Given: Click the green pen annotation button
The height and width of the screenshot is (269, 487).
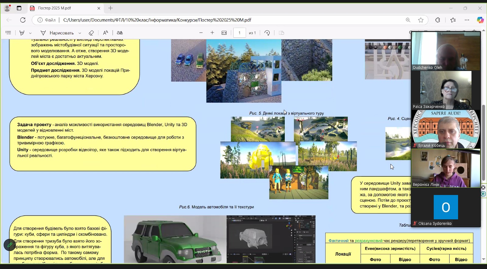Looking at the screenshot, I should point(10,245).
